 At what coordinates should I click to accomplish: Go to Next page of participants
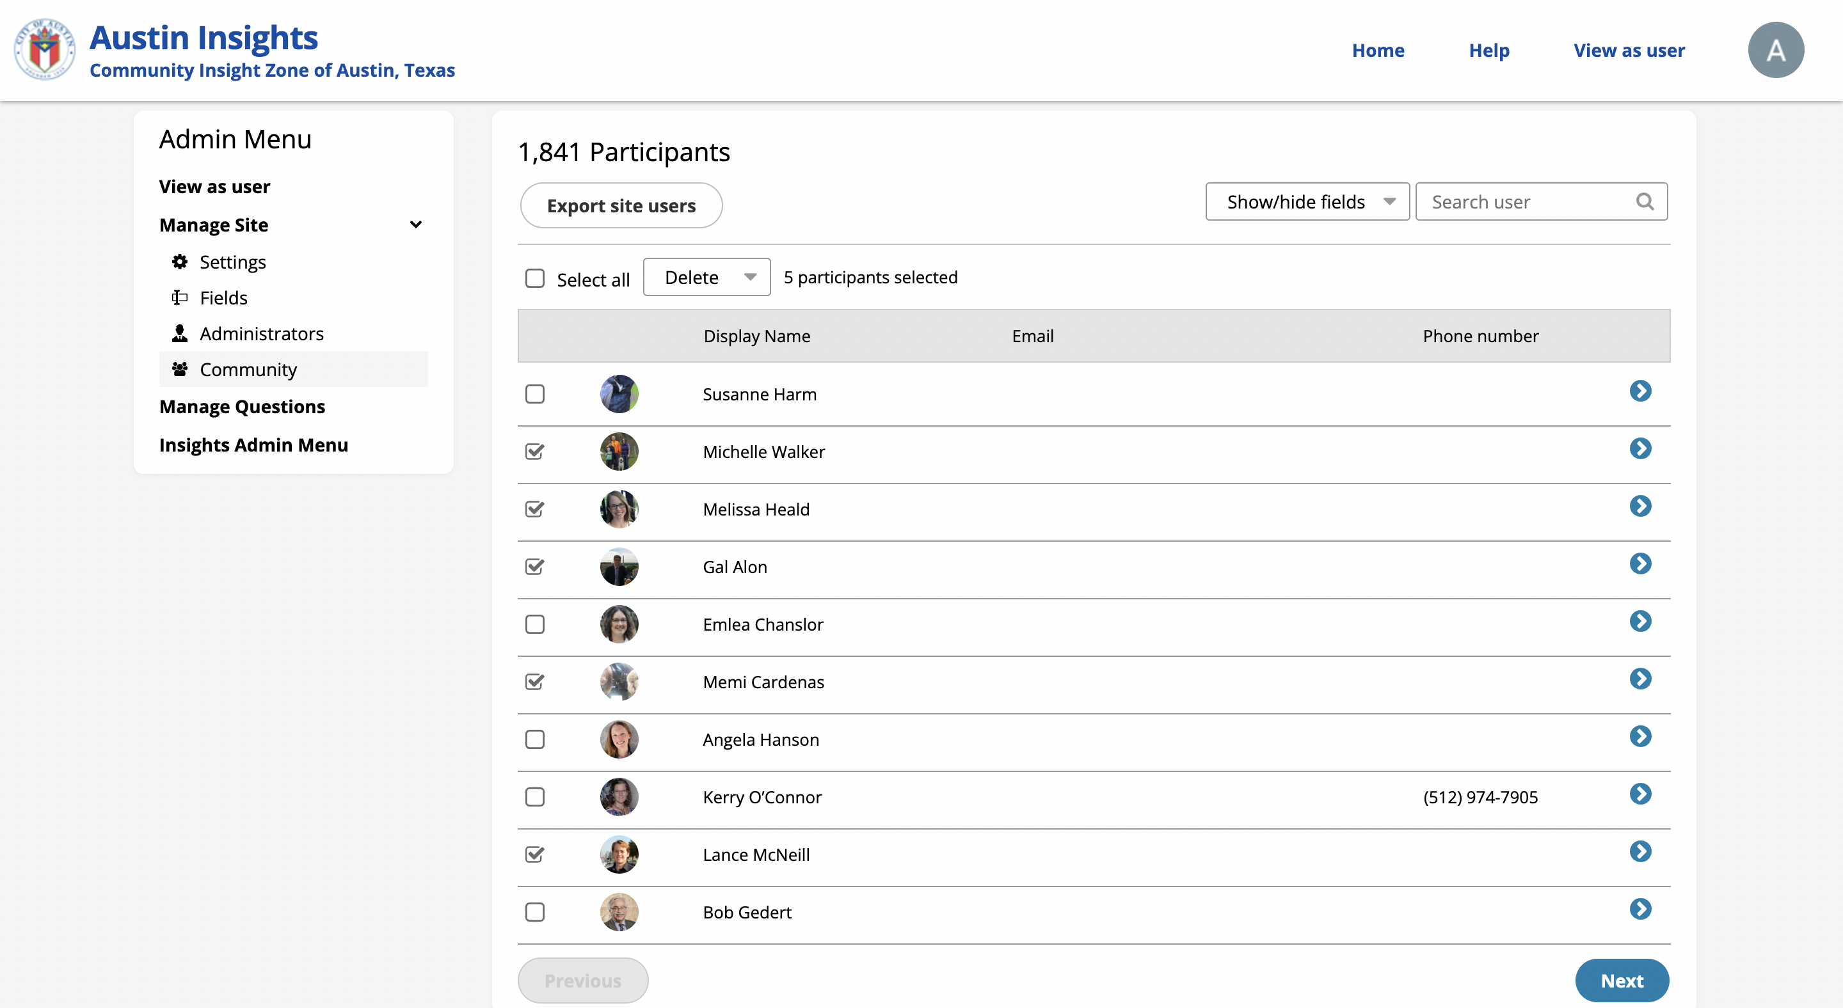click(1621, 980)
